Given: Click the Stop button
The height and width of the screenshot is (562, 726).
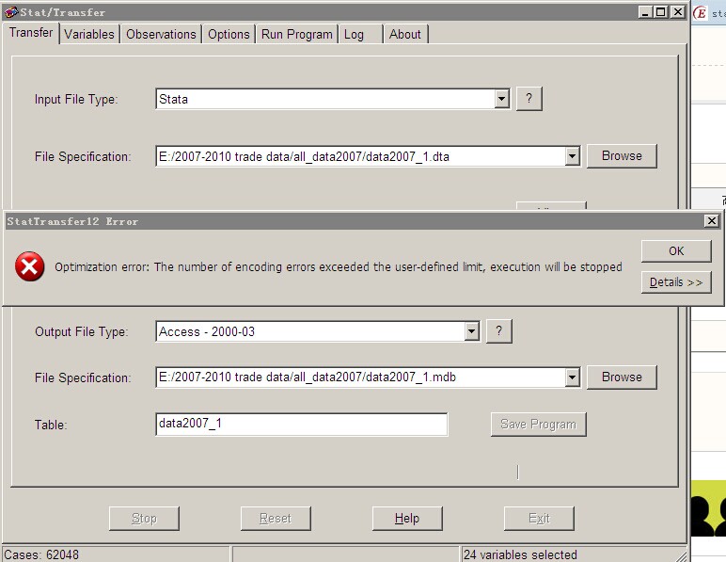Looking at the screenshot, I should point(144,519).
